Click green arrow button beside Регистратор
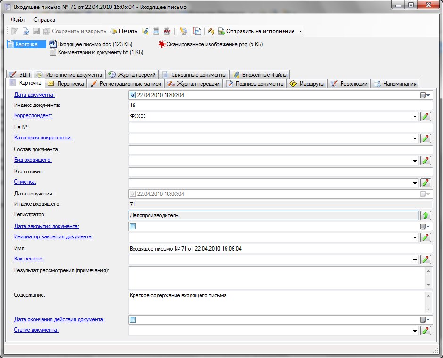Image resolution: width=443 pixels, height=358 pixels. (x=426, y=216)
